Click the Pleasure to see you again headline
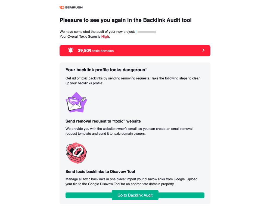This screenshot has width=264, height=209. 126,20
